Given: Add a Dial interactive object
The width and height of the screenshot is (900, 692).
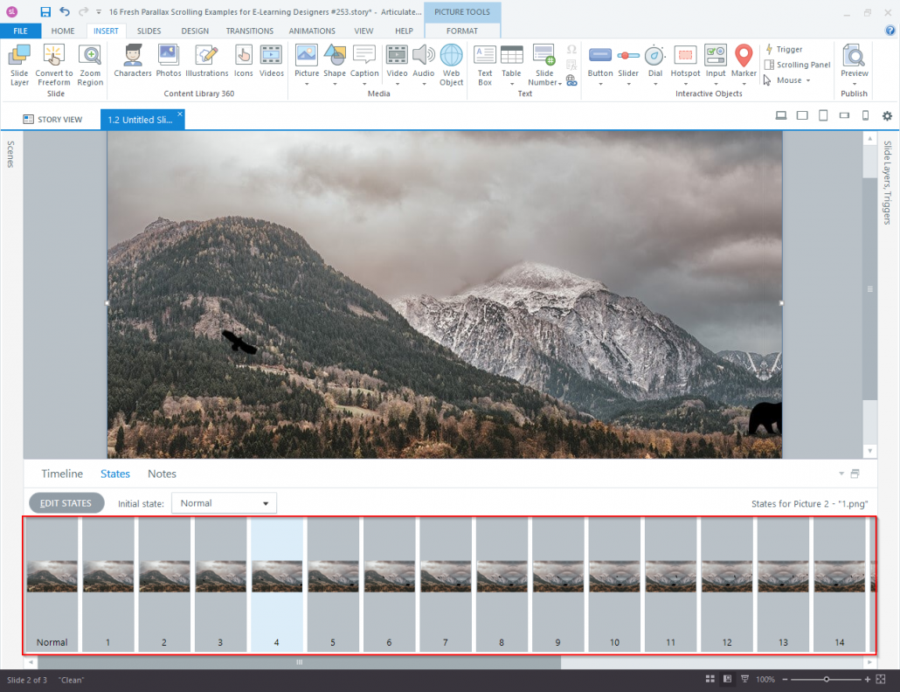Looking at the screenshot, I should [655, 63].
